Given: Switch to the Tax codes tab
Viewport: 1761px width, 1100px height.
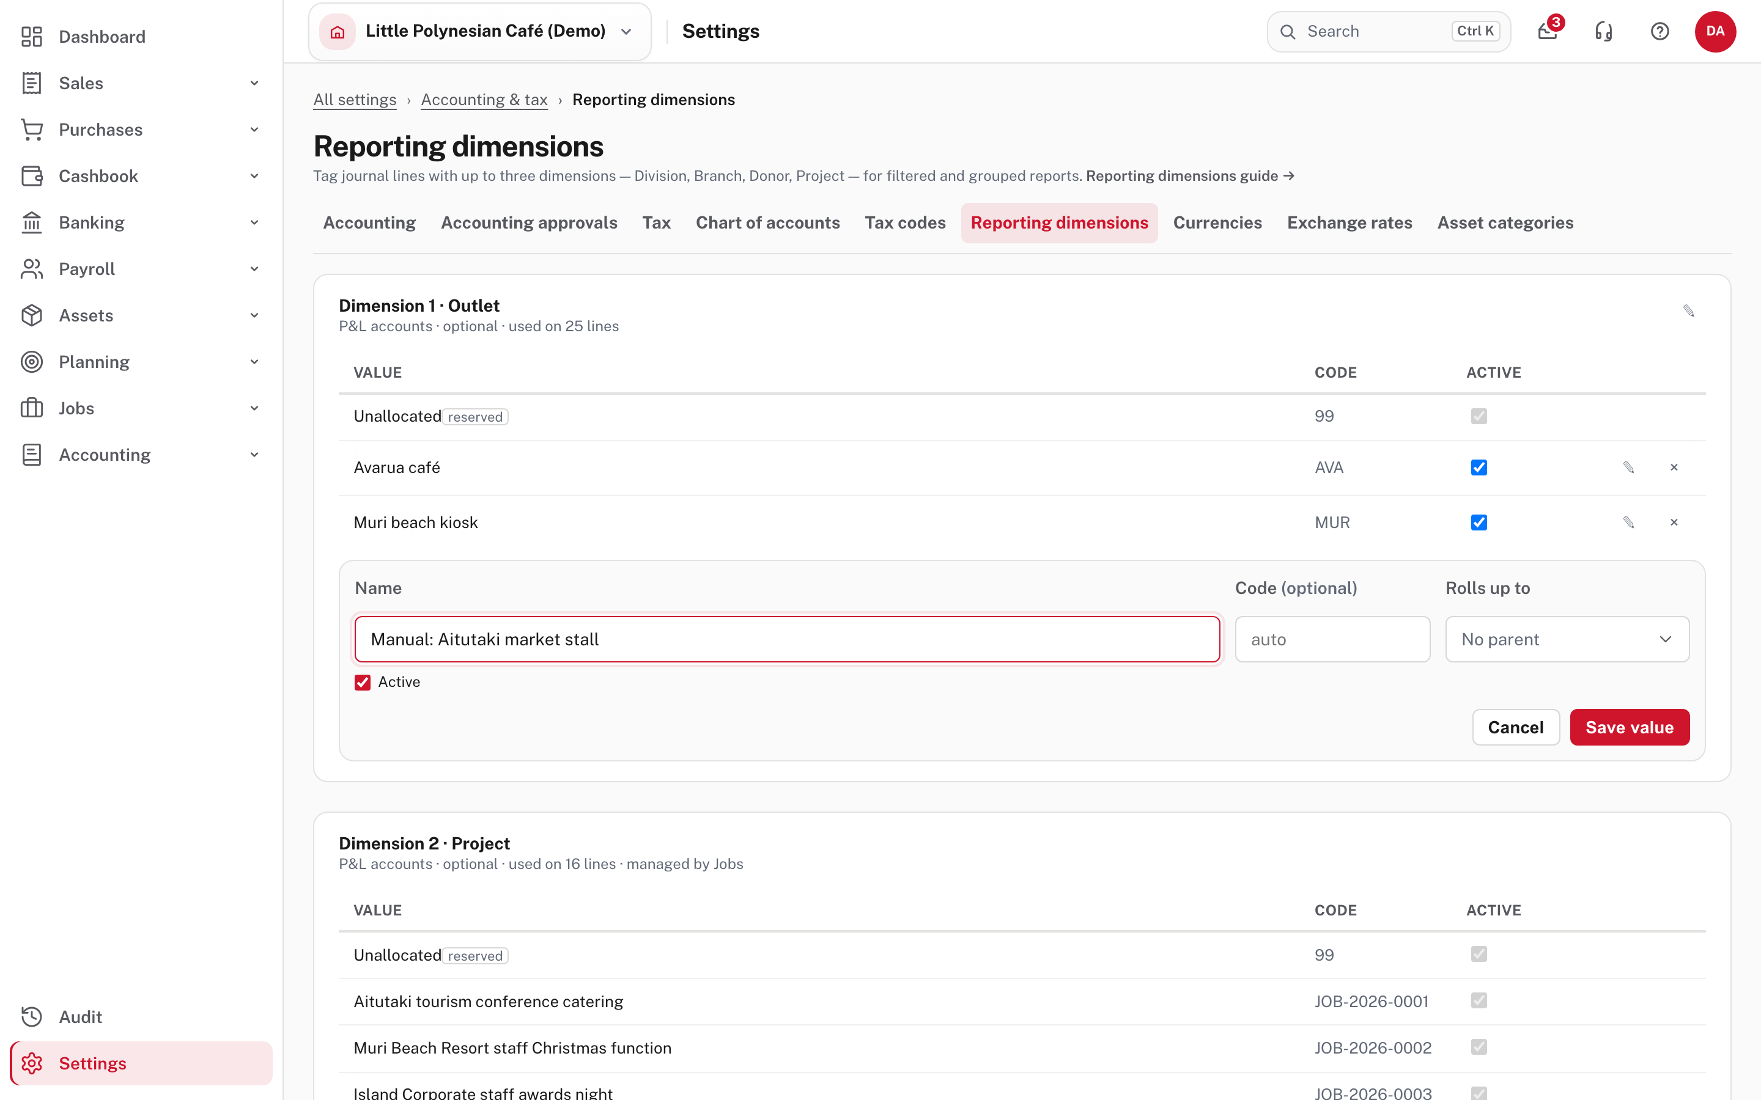Looking at the screenshot, I should point(905,222).
